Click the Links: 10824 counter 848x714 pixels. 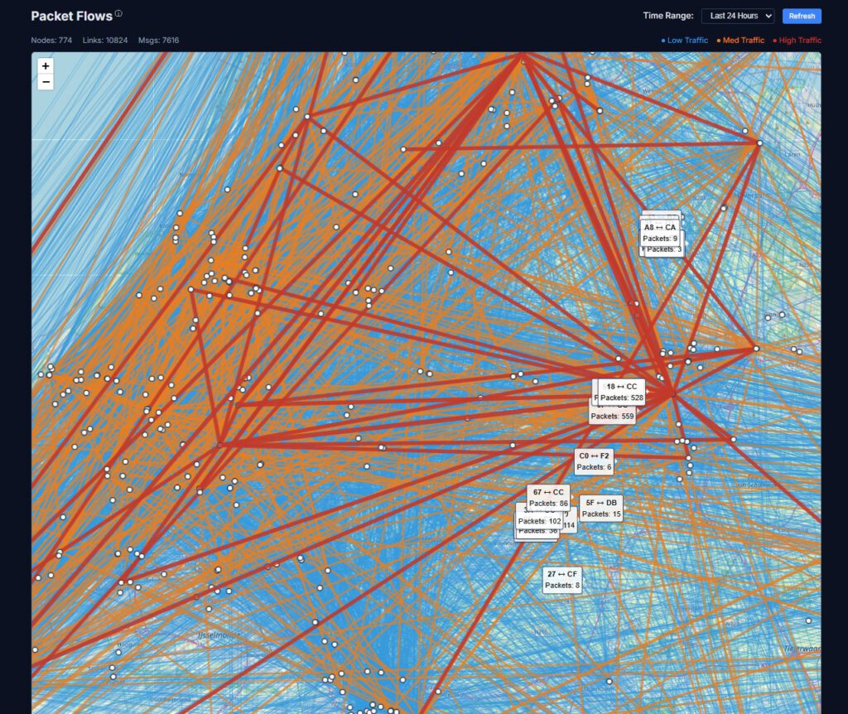pos(105,40)
